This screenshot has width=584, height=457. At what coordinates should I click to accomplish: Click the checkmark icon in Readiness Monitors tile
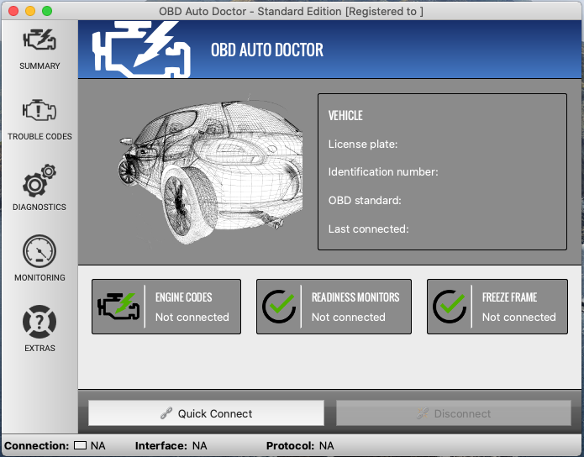tap(279, 307)
